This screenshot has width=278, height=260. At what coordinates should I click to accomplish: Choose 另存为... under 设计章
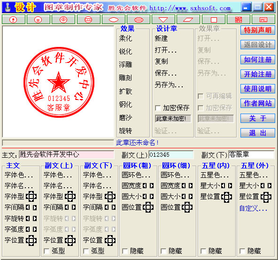(169, 85)
